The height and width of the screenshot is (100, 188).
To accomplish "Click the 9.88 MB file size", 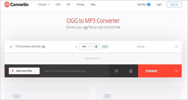I will pyautogui.click(x=141, y=47).
